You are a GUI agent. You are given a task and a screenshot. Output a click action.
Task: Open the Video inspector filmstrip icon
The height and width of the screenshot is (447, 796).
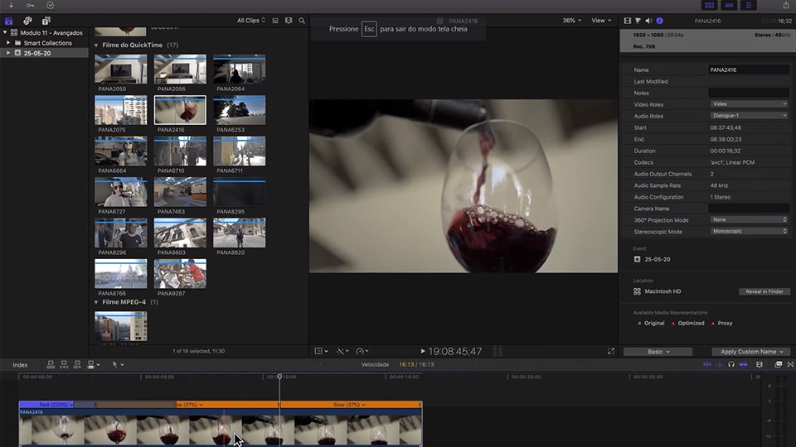pyautogui.click(x=628, y=21)
